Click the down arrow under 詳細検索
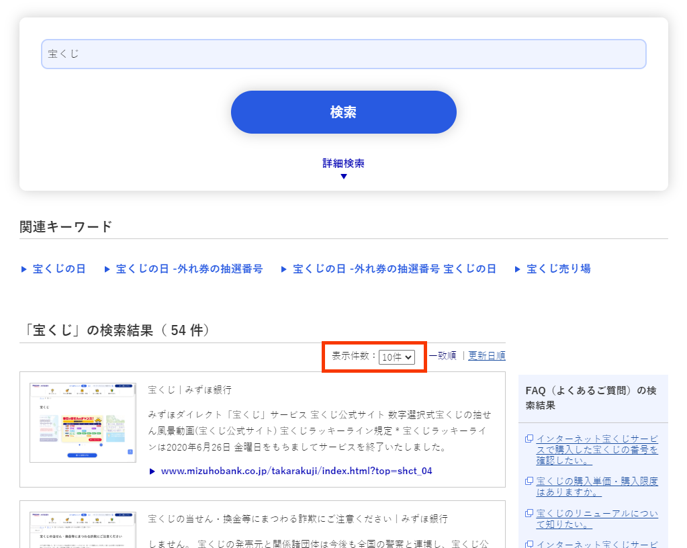This screenshot has width=687, height=548. 344,176
